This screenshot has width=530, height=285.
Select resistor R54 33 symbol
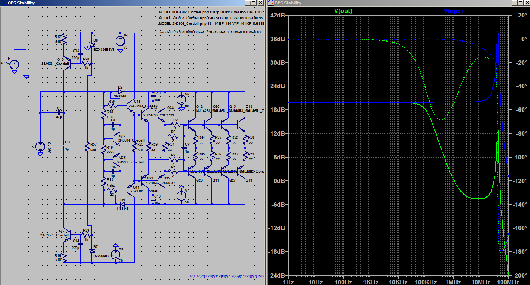coord(165,148)
